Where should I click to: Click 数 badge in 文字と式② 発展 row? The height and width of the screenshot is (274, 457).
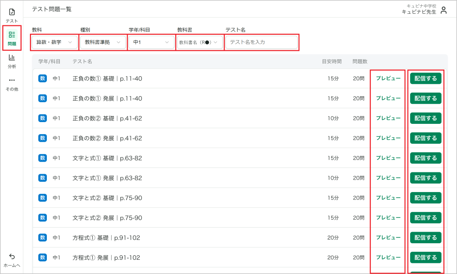(42, 217)
